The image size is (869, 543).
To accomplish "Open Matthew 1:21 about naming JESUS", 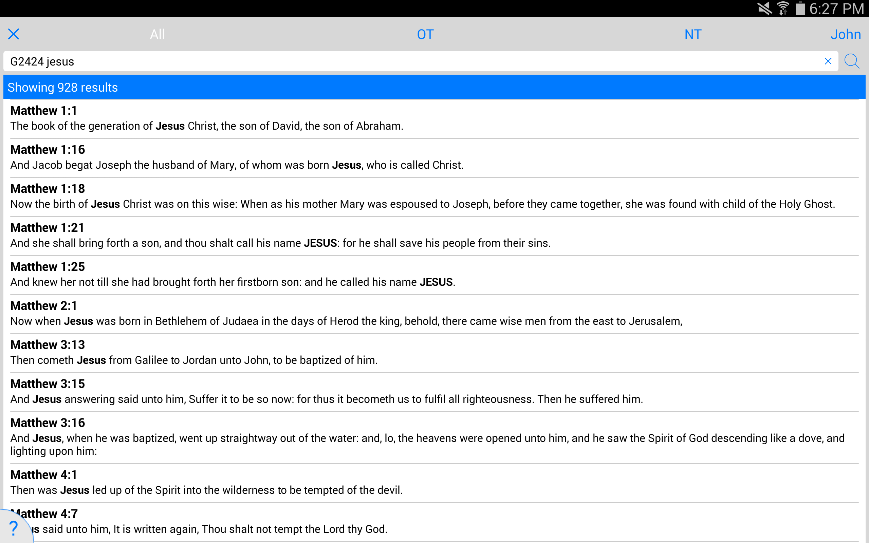I will pos(216,235).
